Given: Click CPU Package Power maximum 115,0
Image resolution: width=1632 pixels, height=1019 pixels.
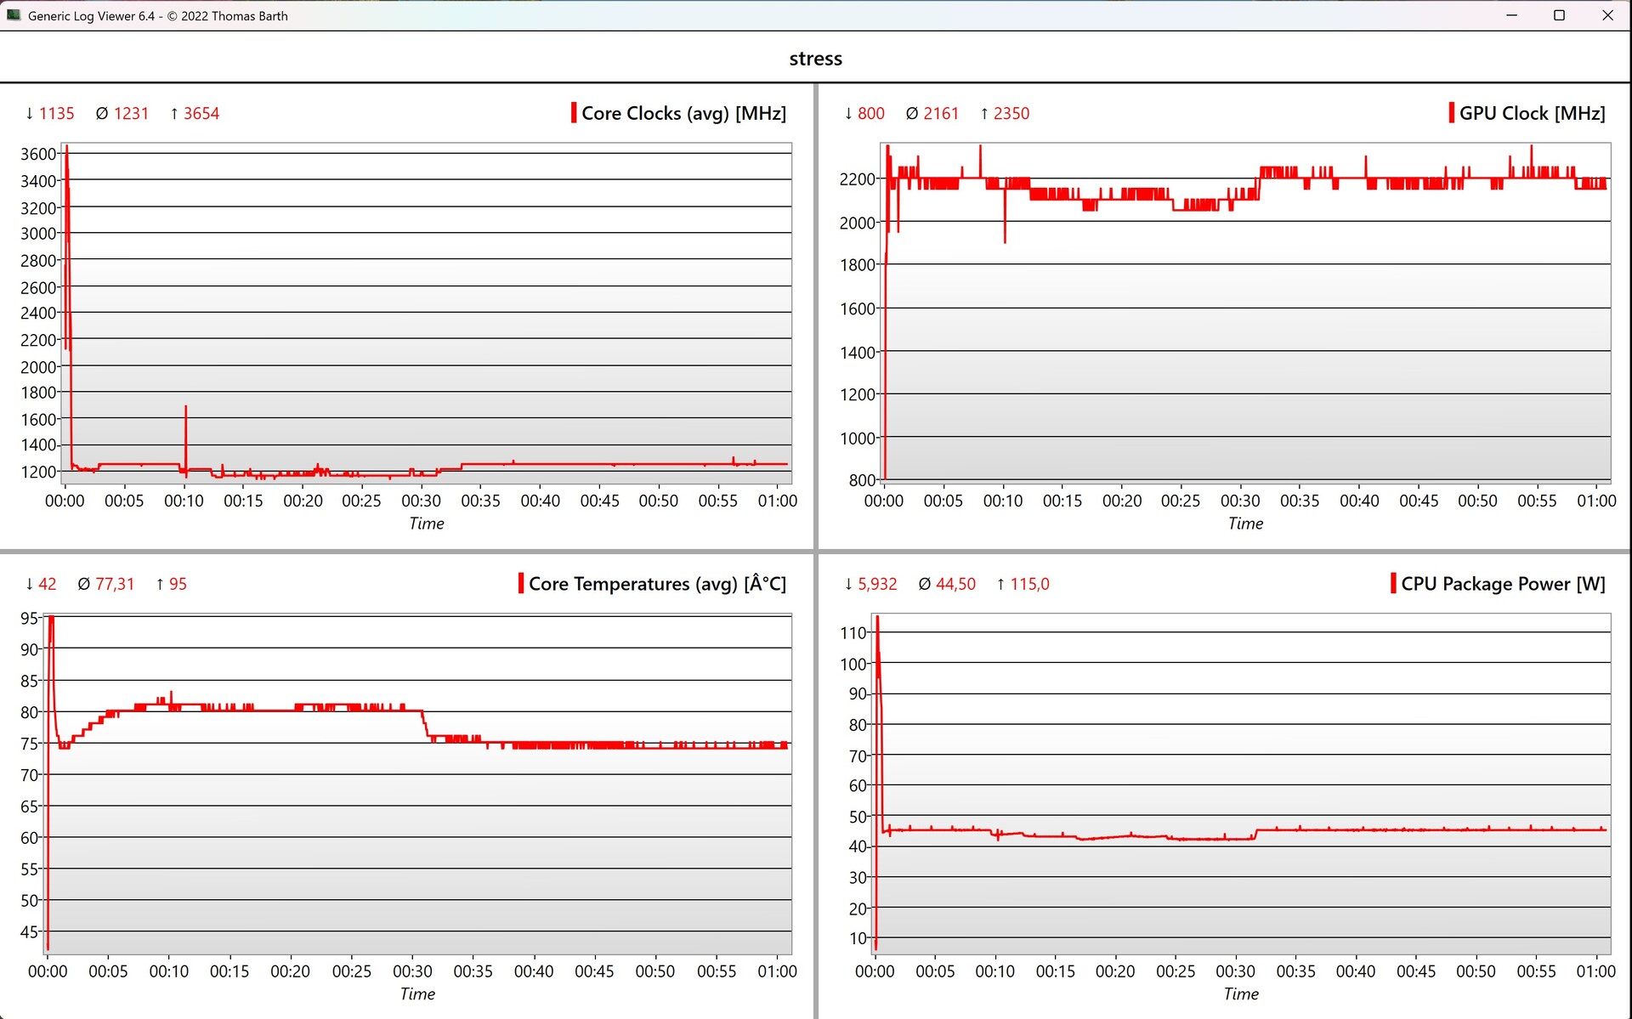Looking at the screenshot, I should click(1028, 584).
